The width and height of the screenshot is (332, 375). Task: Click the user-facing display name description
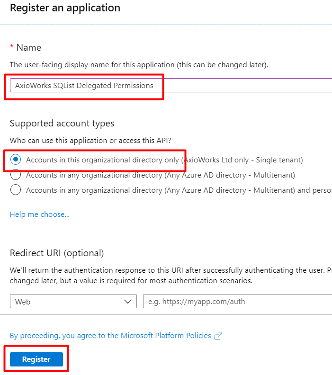(139, 65)
